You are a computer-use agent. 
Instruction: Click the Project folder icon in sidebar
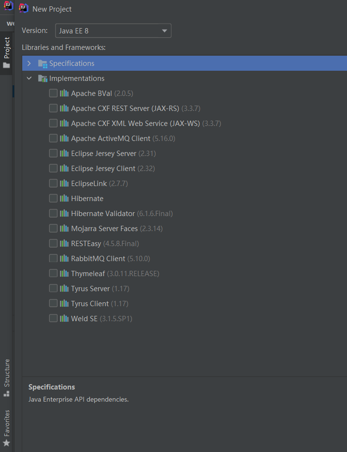pyautogui.click(x=6, y=65)
